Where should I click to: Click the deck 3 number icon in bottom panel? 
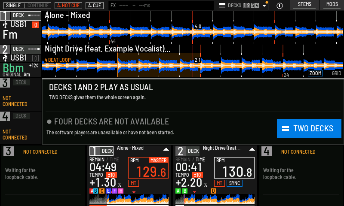click(9, 151)
